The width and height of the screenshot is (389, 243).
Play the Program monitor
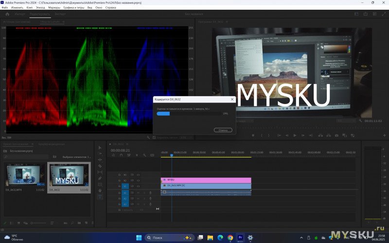tap(295, 136)
